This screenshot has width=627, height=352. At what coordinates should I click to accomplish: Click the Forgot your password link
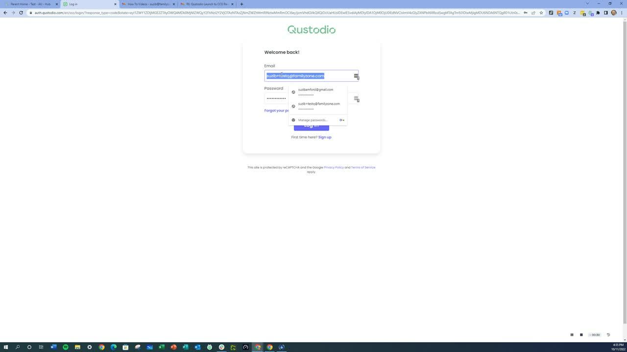(x=276, y=110)
